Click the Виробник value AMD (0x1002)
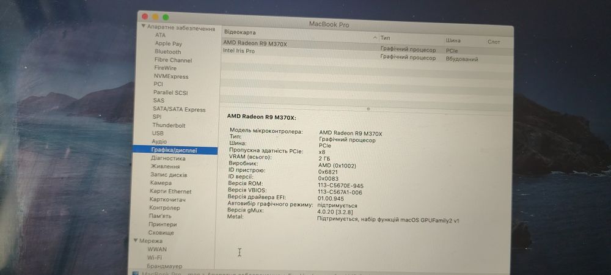Viewport: 611px width, 275px height. click(337, 165)
